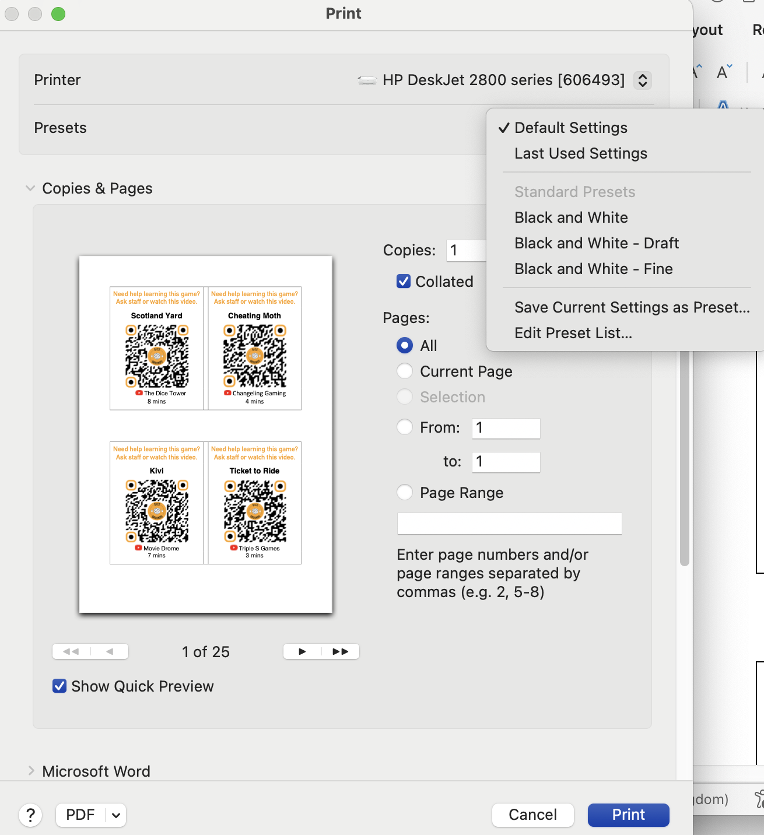Screen dimensions: 764x835
Task: Click the print preview page thumbnail
Action: point(206,434)
